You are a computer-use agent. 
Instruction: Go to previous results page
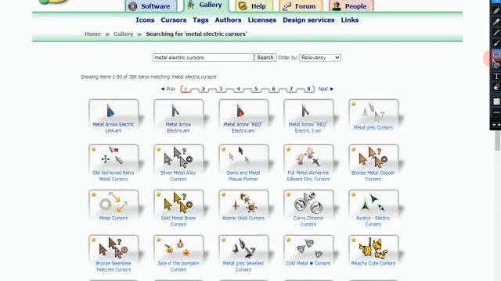tap(168, 89)
